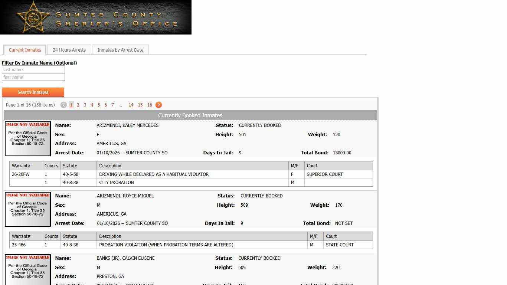Open page 14 of inmate list

(x=131, y=105)
